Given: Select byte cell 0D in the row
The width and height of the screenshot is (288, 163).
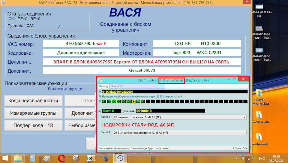Looking at the screenshot, I should point(114,101).
